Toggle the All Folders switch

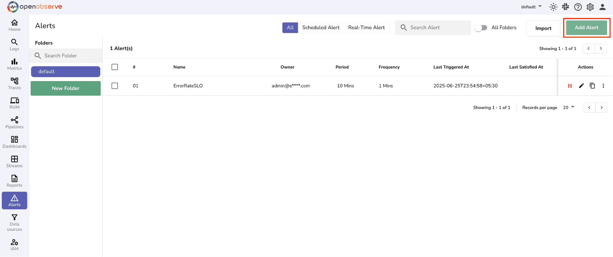(x=481, y=28)
